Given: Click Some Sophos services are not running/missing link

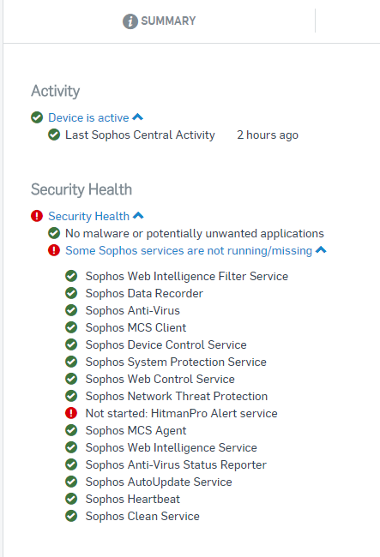Looking at the screenshot, I should (189, 250).
